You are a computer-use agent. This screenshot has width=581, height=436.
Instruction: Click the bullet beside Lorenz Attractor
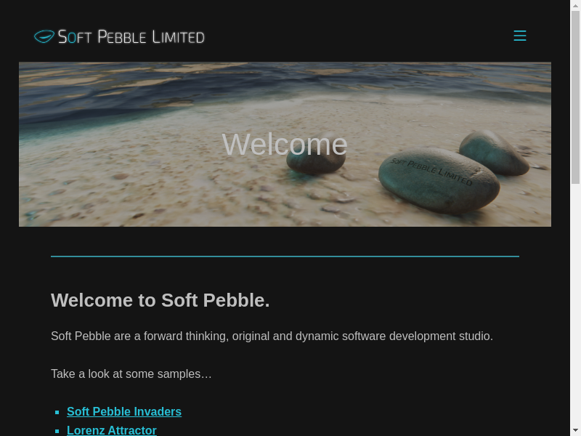57,431
